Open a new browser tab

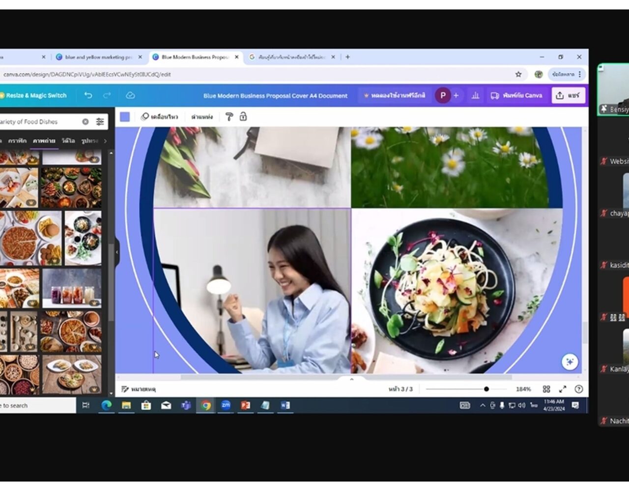coord(347,57)
